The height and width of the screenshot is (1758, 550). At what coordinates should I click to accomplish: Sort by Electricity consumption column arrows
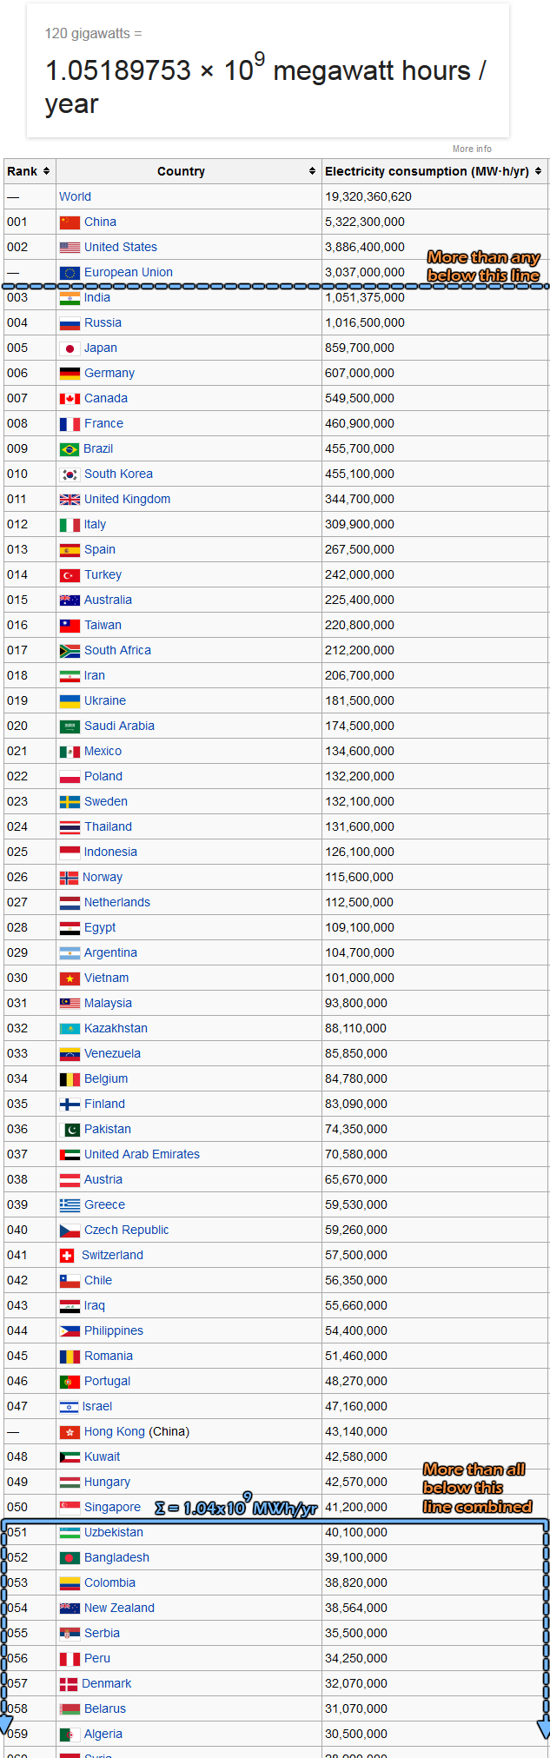pos(538,171)
